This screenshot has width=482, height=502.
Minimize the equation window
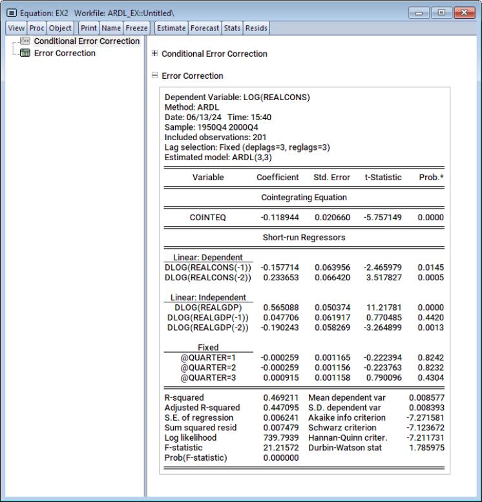pyautogui.click(x=430, y=12)
